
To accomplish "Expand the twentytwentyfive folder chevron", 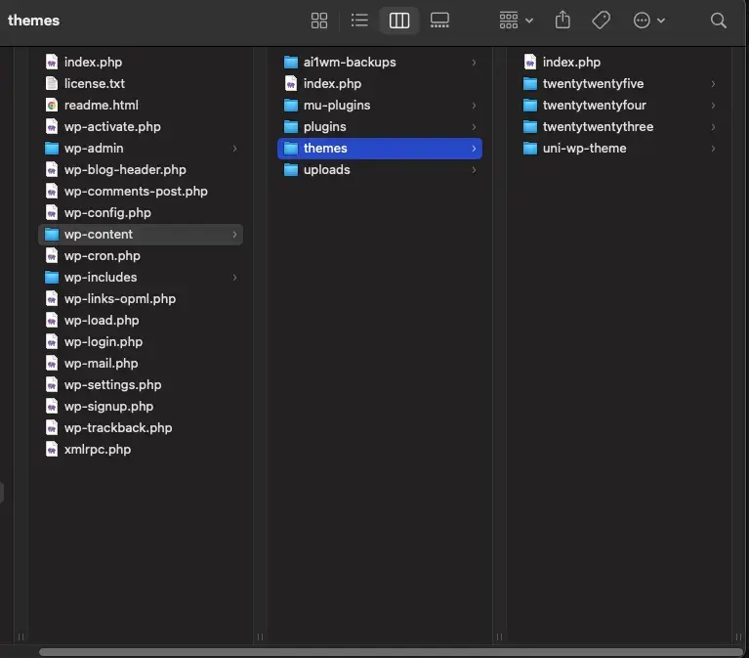I will click(713, 84).
